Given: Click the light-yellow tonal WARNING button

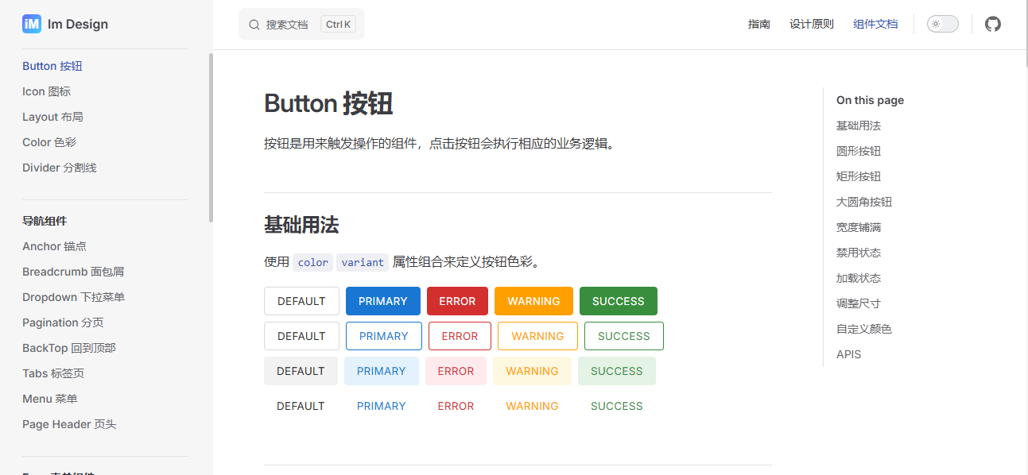Looking at the screenshot, I should [532, 371].
